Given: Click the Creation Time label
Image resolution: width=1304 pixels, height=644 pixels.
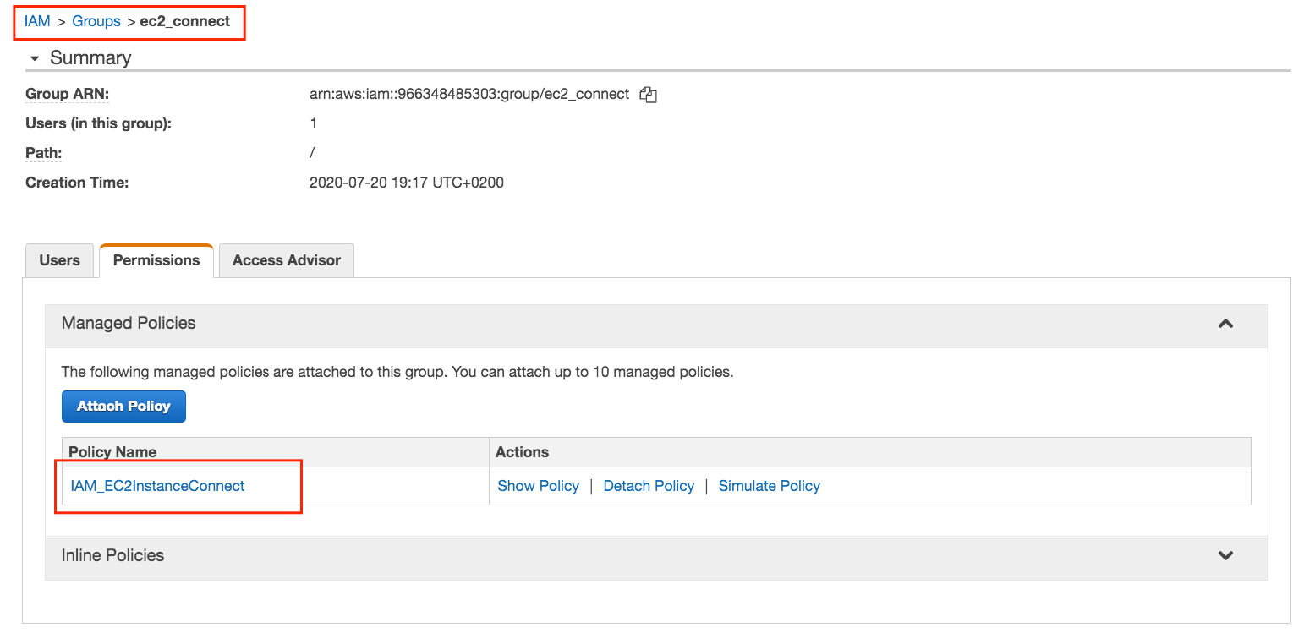Looking at the screenshot, I should click(x=77, y=183).
